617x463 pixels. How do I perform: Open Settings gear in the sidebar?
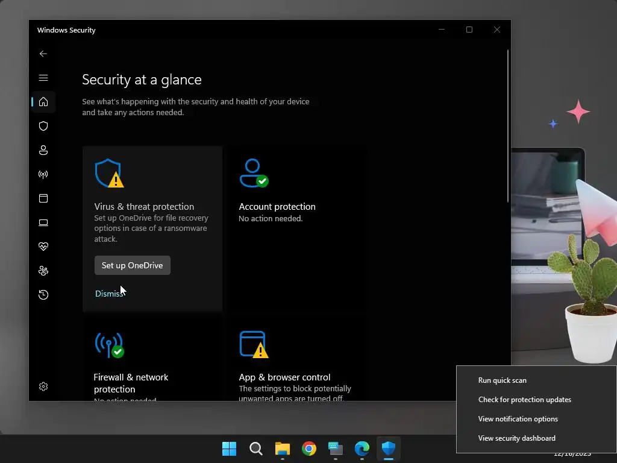pyautogui.click(x=43, y=386)
